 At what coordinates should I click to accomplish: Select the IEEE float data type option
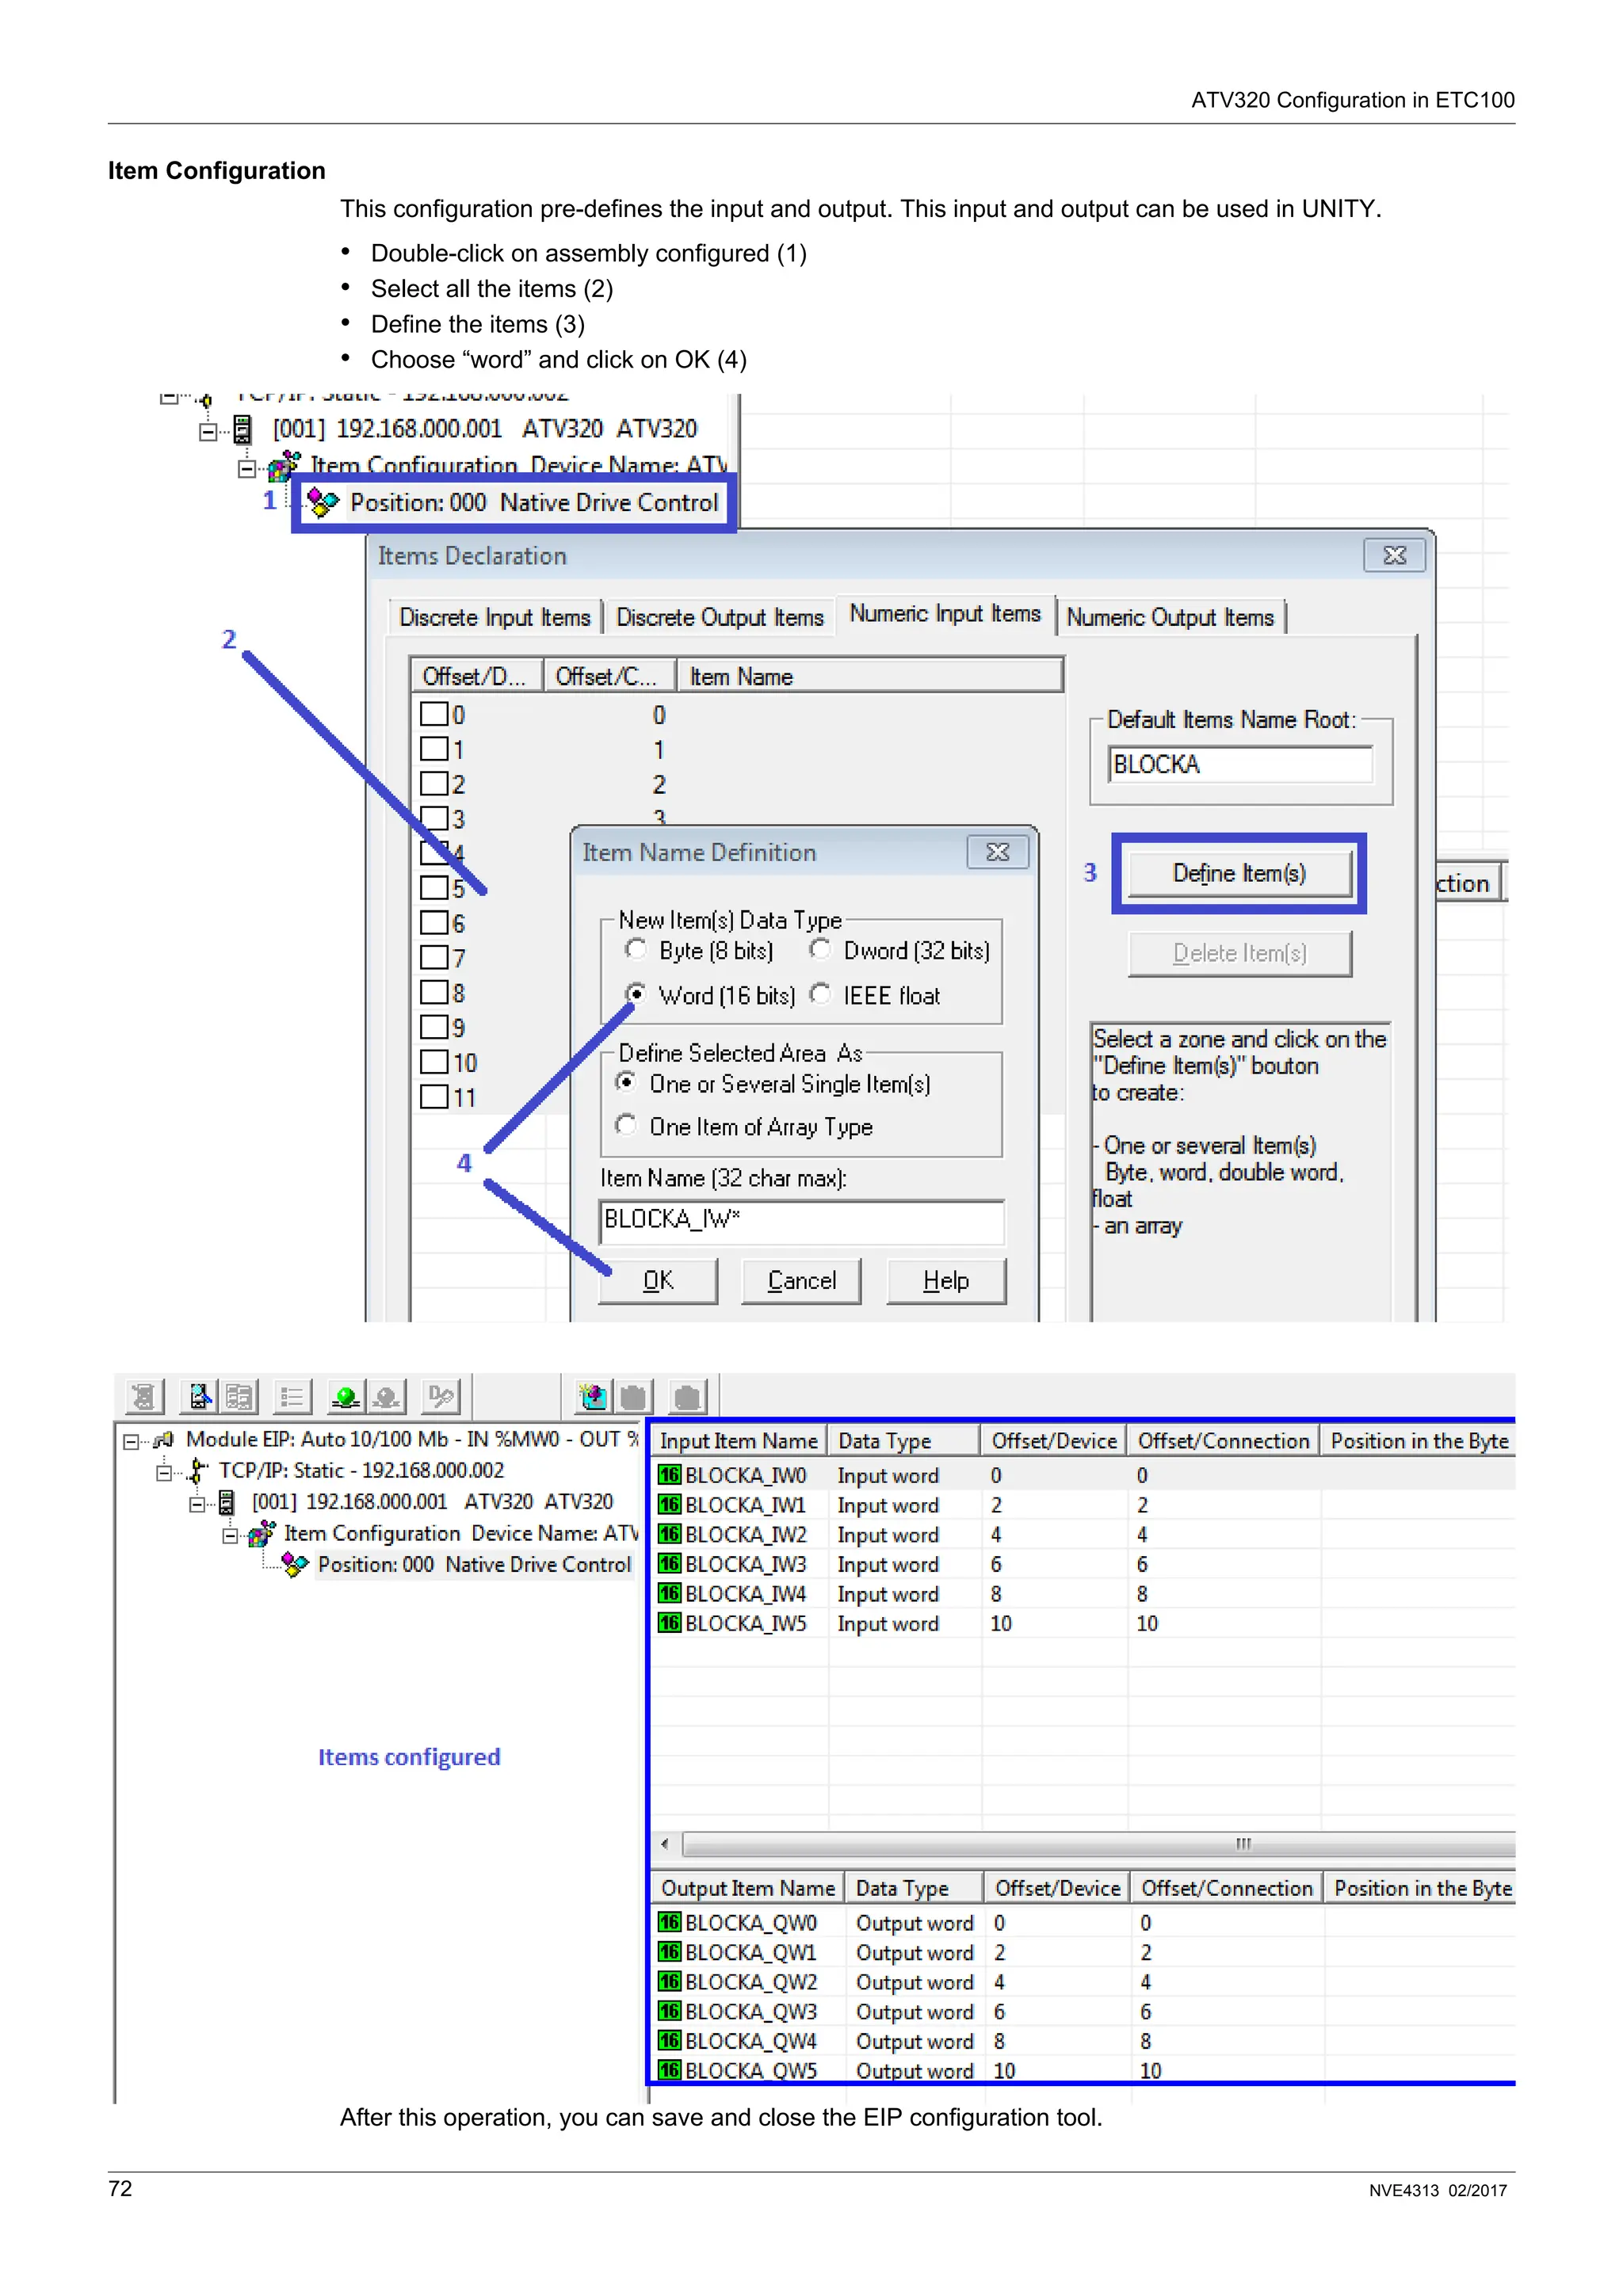click(x=820, y=994)
